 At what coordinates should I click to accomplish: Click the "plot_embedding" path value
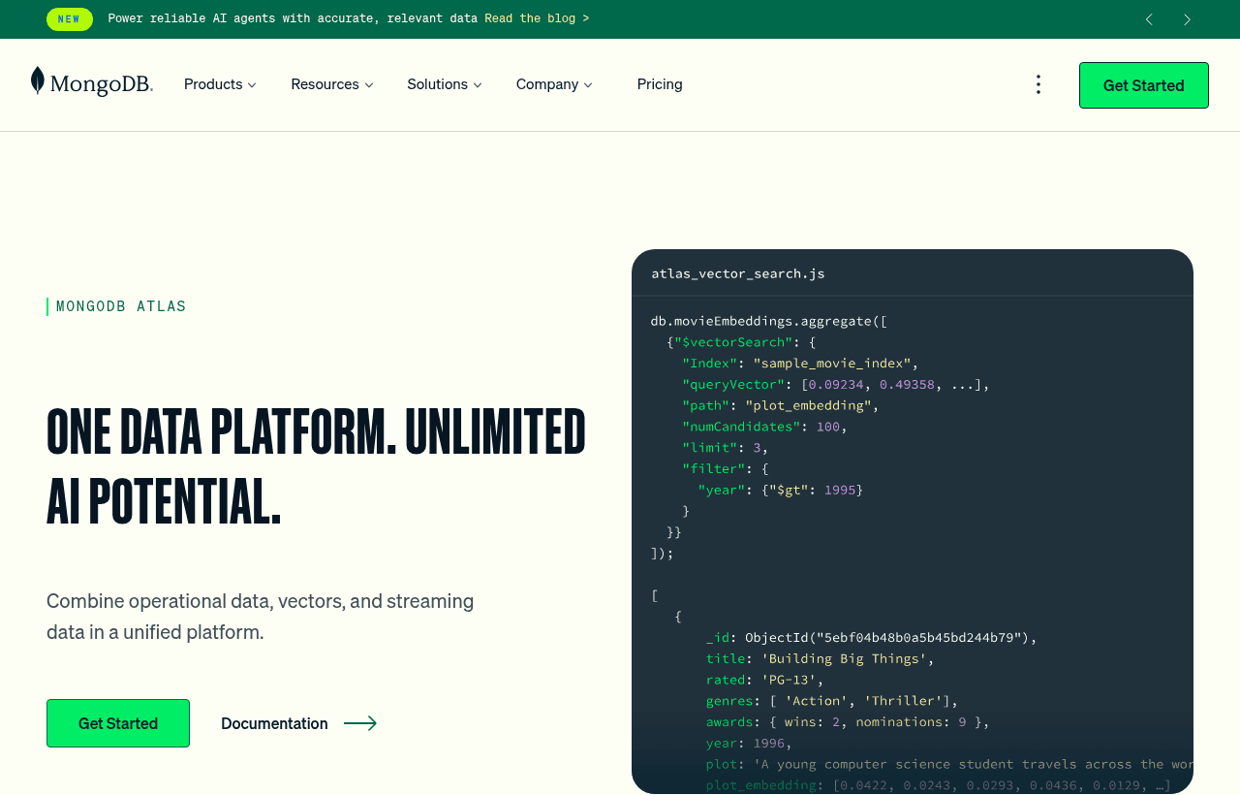809,405
